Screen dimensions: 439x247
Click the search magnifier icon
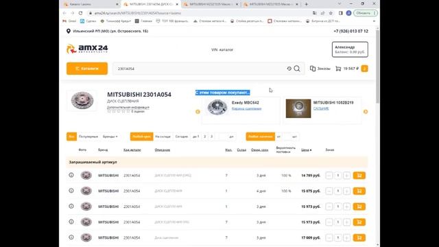297,69
